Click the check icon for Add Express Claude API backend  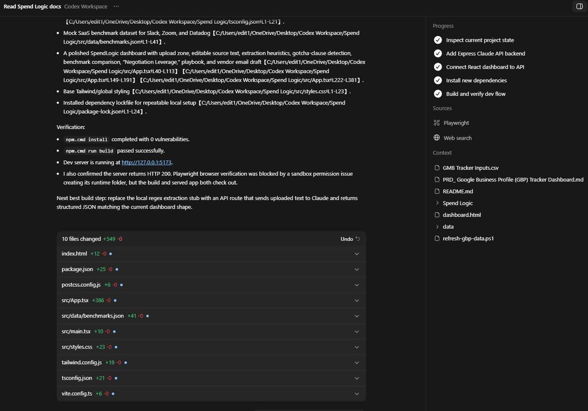point(438,53)
